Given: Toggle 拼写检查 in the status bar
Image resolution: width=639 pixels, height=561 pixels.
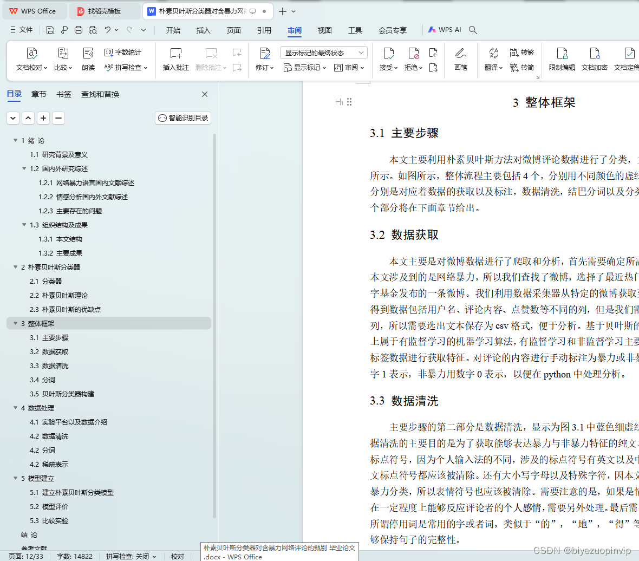Looking at the screenshot, I should (119, 556).
